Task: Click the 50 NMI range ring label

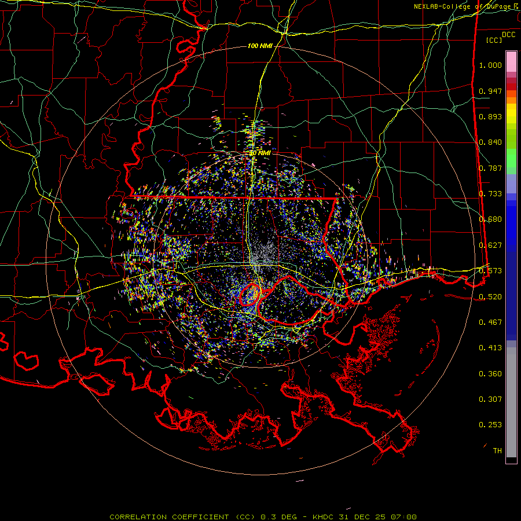Action: click(x=260, y=153)
